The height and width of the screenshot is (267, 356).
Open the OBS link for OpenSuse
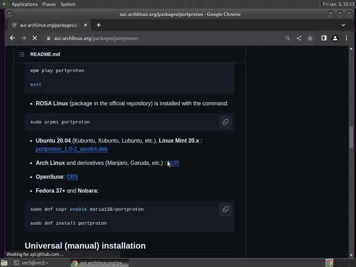(x=72, y=177)
